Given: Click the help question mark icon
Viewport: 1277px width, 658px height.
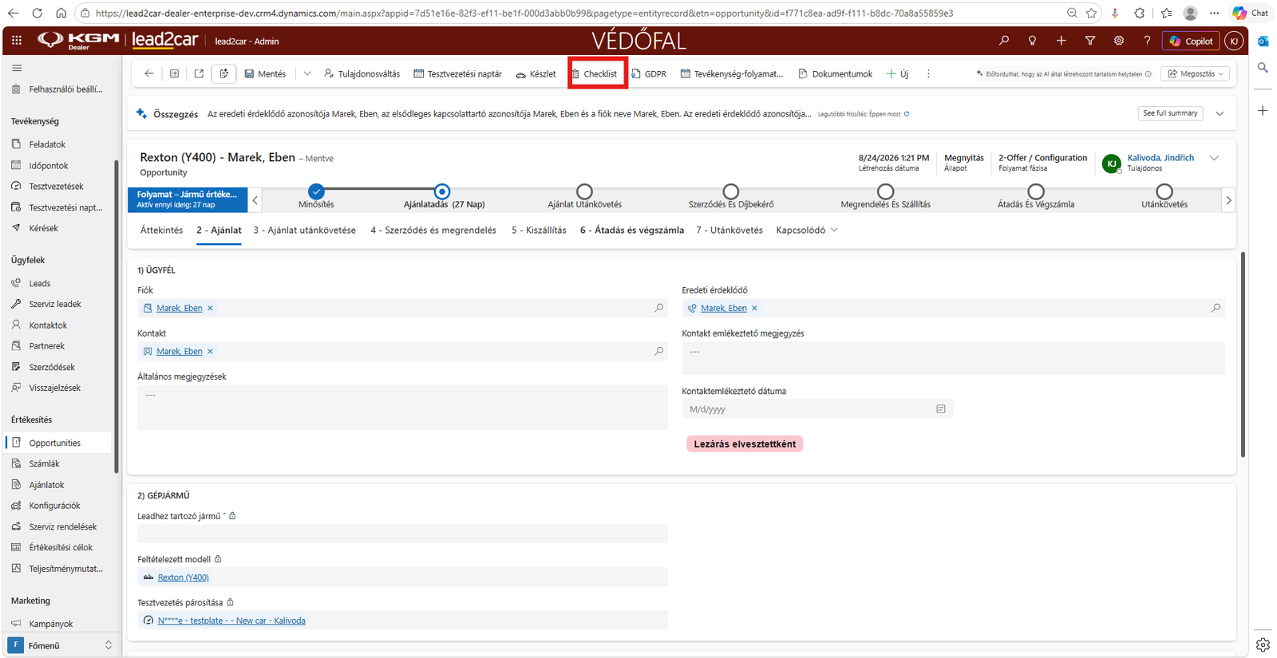Looking at the screenshot, I should [x=1147, y=41].
